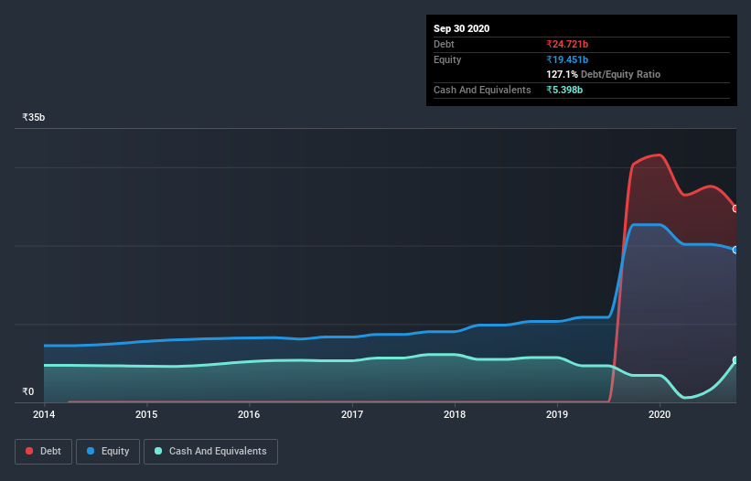The width and height of the screenshot is (751, 481).
Task: Toggle the Debt series legend button
Action: click(x=43, y=452)
